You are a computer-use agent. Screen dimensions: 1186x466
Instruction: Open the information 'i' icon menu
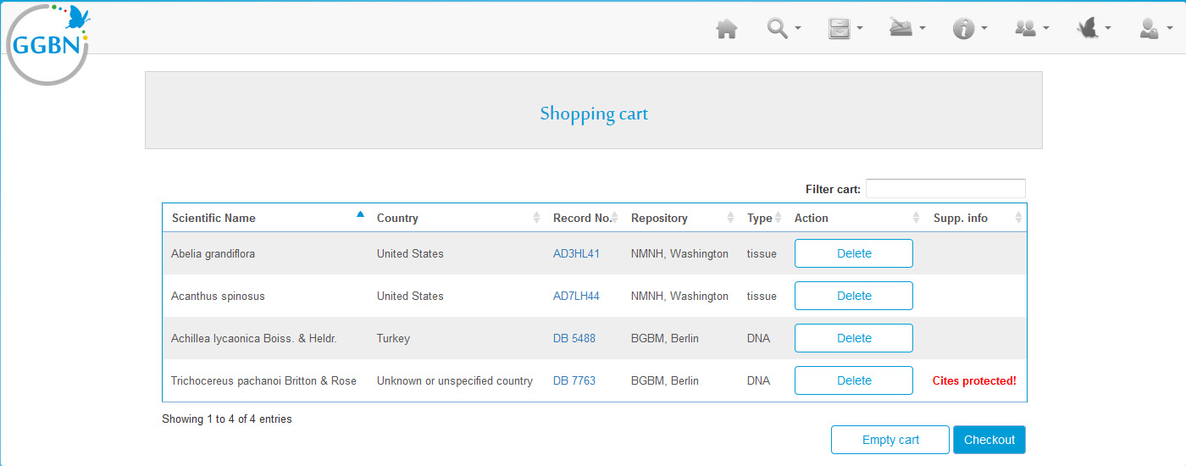(969, 29)
